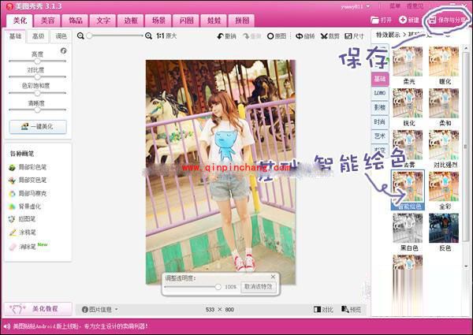Switch to the 美容 tab

[49, 19]
